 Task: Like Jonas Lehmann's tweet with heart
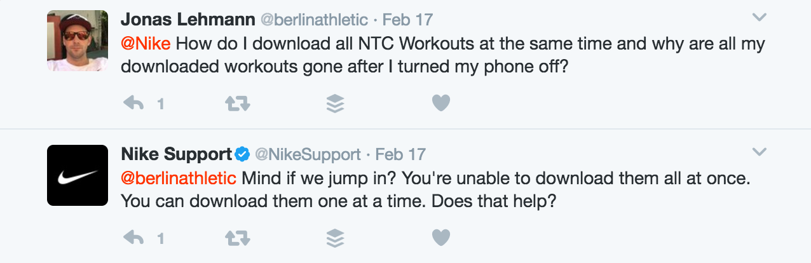pos(441,103)
